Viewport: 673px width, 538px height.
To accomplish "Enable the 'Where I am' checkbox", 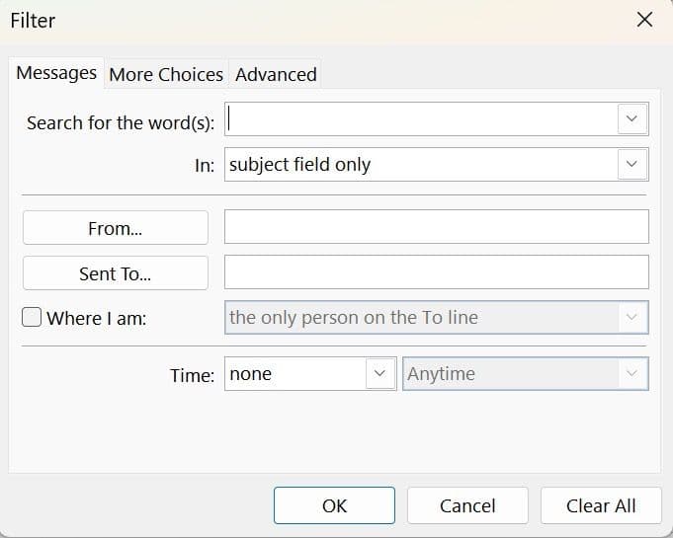I will tap(33, 318).
